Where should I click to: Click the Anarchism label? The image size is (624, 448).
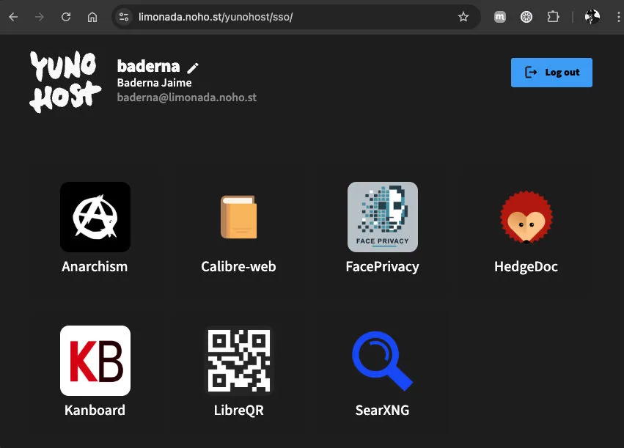pos(95,267)
